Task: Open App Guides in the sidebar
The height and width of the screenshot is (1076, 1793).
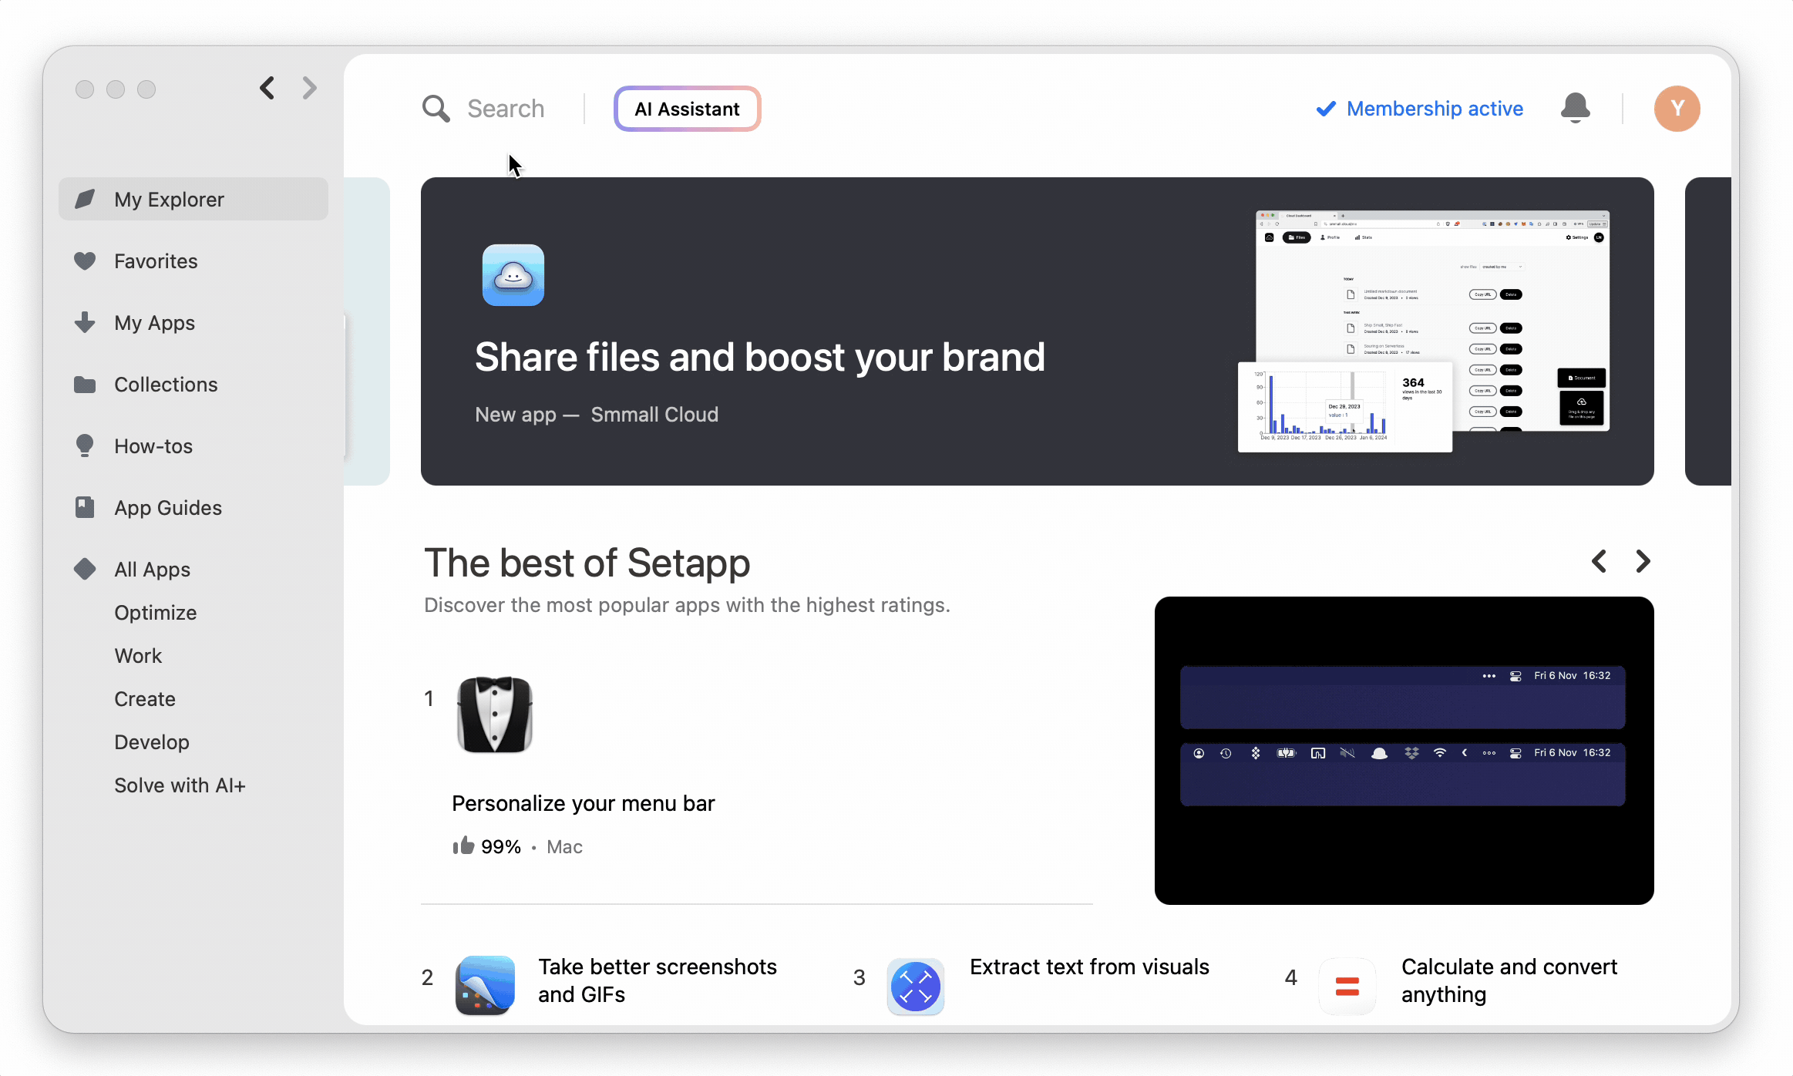Action: (x=193, y=507)
